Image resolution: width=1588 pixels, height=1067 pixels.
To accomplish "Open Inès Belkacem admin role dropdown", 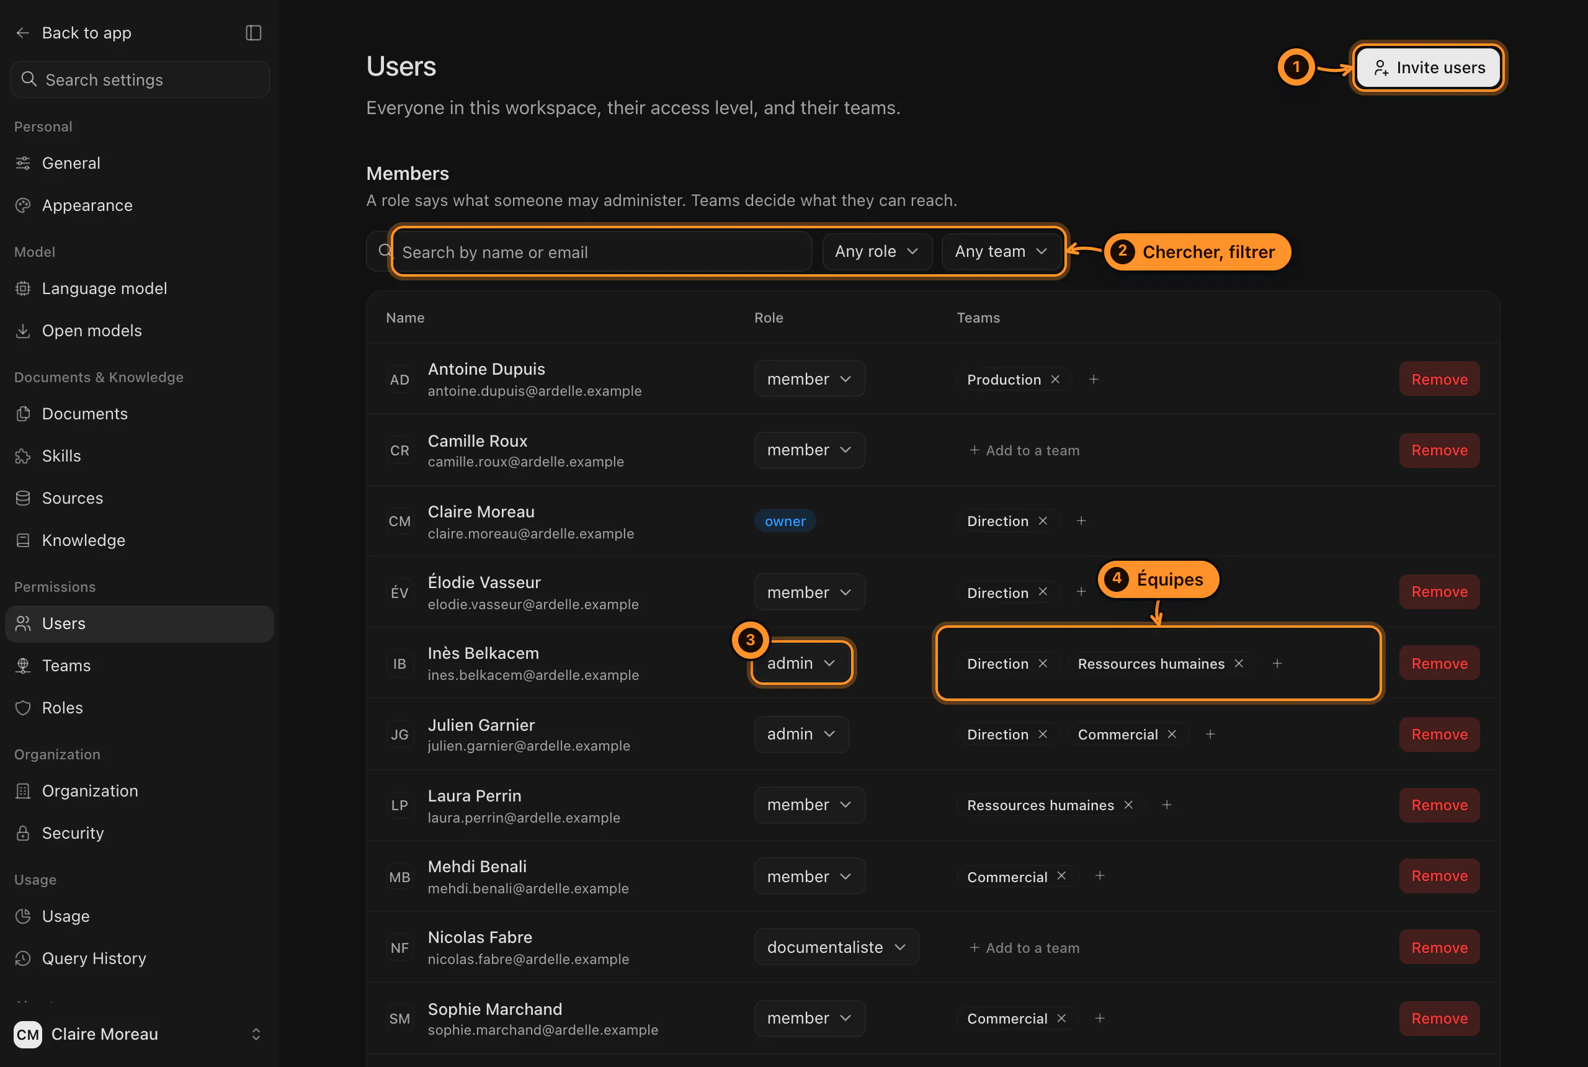I will tap(801, 664).
